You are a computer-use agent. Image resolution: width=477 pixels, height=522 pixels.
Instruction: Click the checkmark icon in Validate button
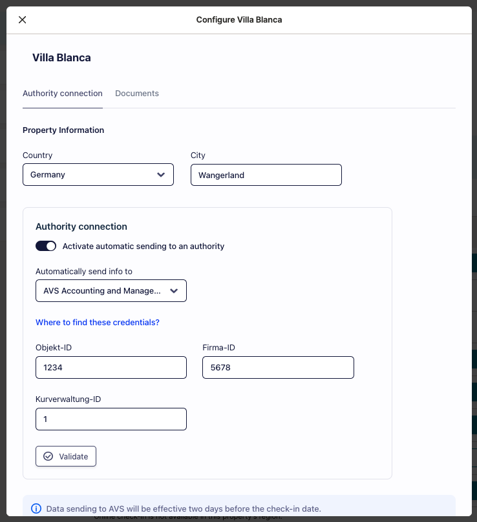tap(48, 456)
